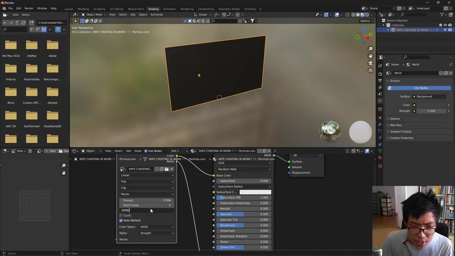Switch to the Animation workspace tab
The image size is (455, 256).
point(169,9)
